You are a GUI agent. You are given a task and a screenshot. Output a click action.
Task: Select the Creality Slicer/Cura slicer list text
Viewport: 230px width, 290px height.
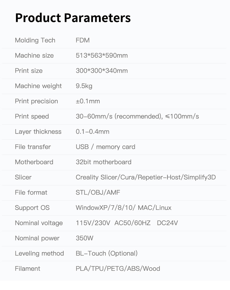click(x=146, y=177)
